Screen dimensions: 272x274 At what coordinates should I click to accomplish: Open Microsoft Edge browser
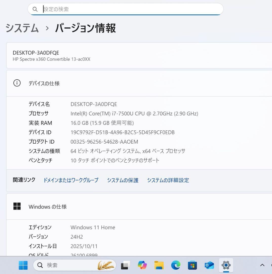tap(176, 265)
